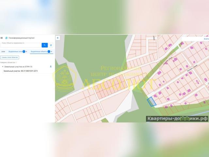Image resolution: width=209 pixels, height=157 pixels.
Task: Select the land plot 66:21:0601001:2273 entry
Action: click(x=21, y=71)
